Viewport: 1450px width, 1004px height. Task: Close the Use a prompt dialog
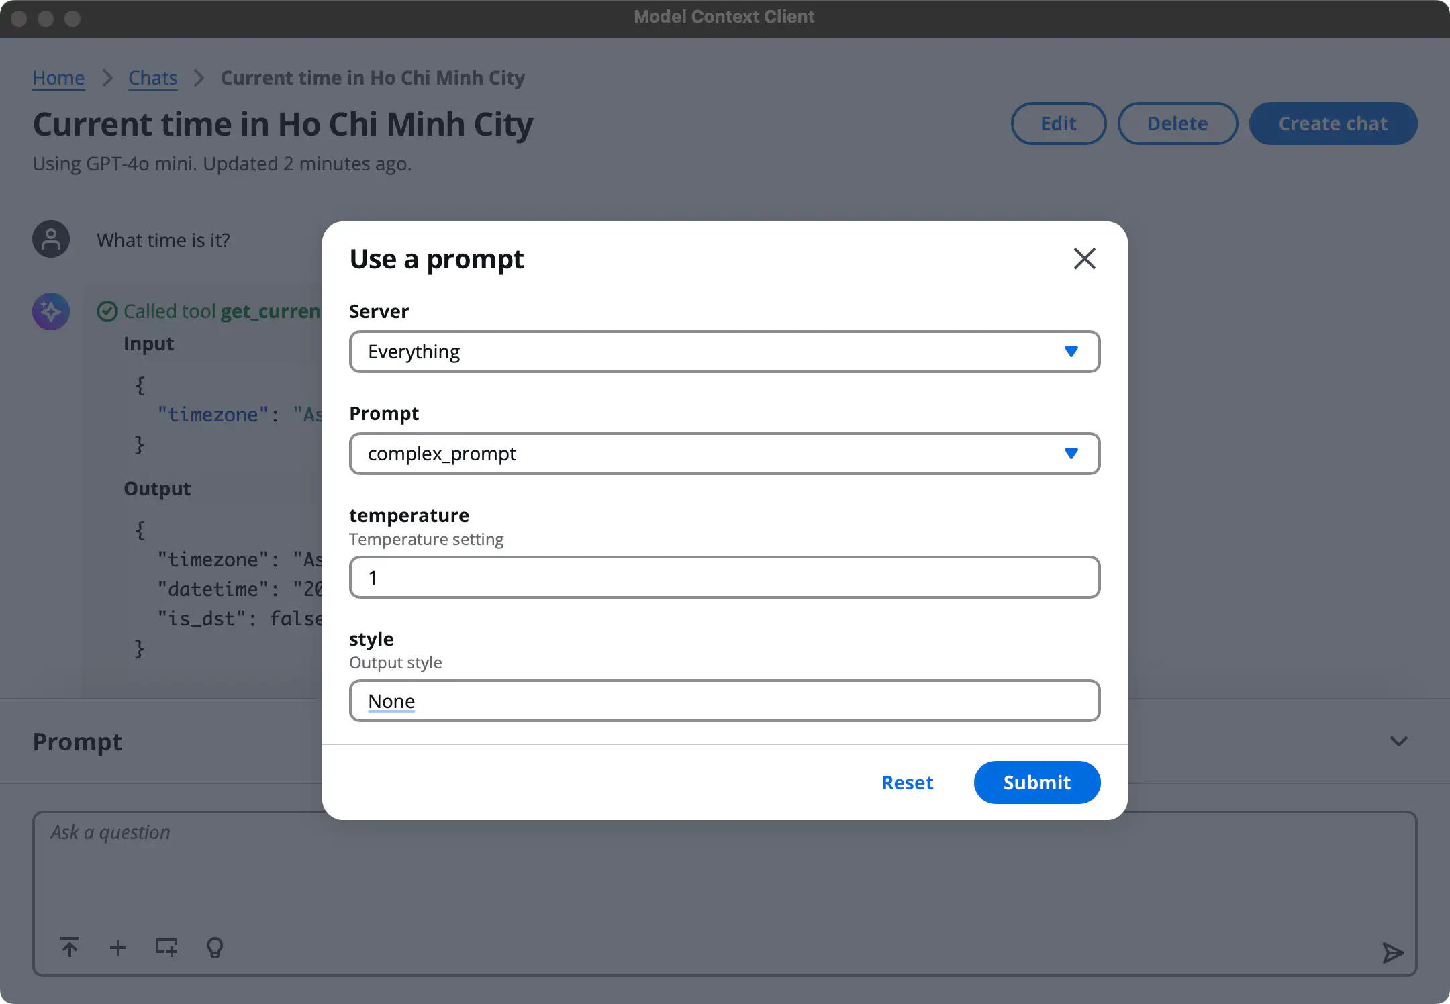[1084, 258]
